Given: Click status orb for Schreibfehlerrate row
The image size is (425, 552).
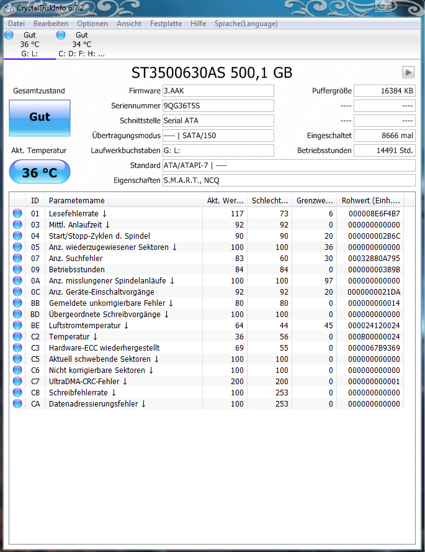Looking at the screenshot, I should (x=17, y=392).
